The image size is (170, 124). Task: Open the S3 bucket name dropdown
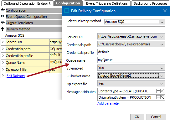coord(131,75)
